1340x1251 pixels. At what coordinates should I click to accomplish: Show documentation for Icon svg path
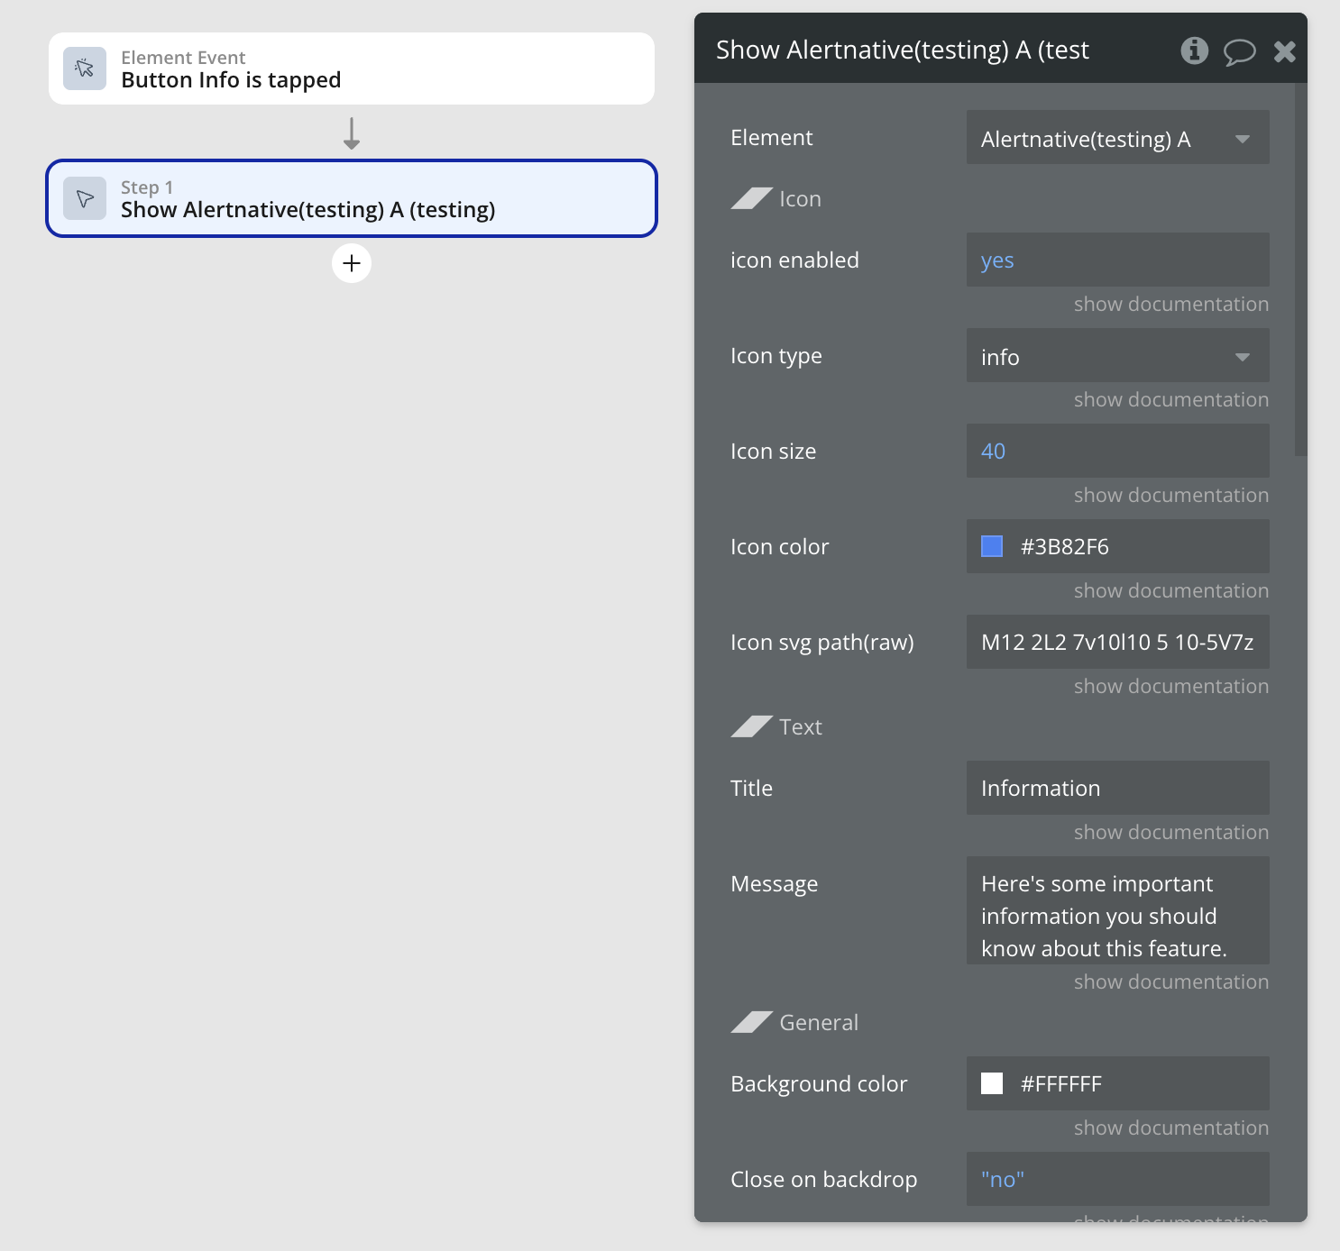[x=1170, y=687]
